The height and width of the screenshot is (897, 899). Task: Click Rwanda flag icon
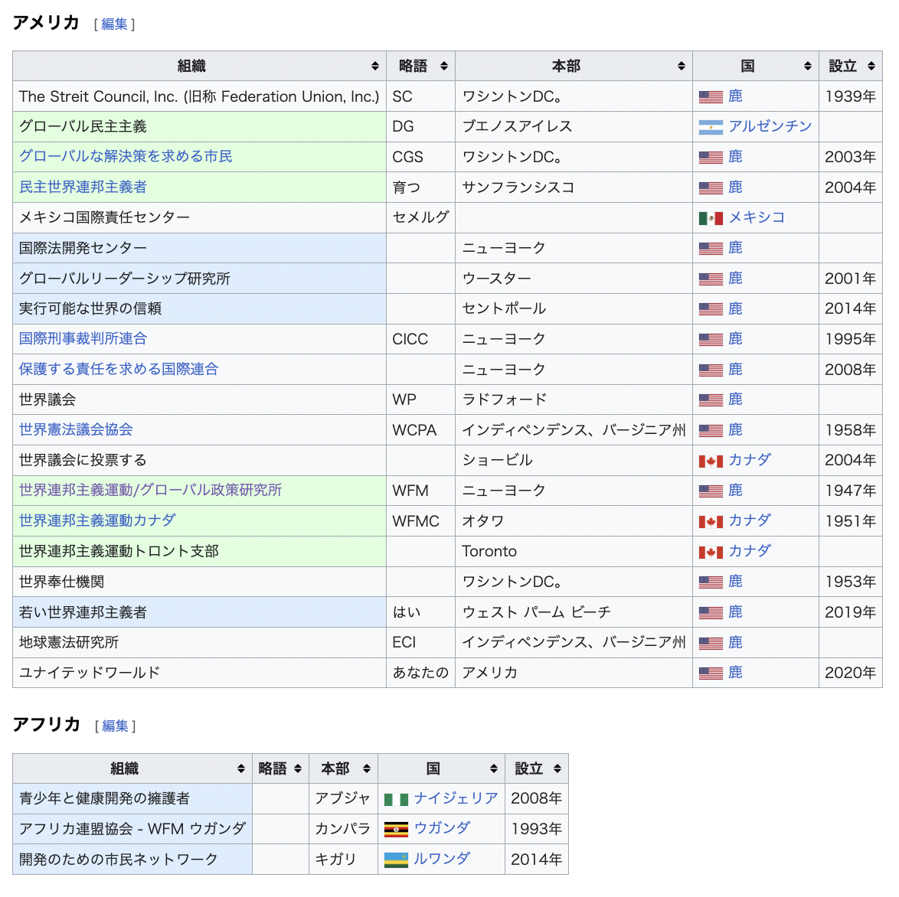click(x=396, y=859)
